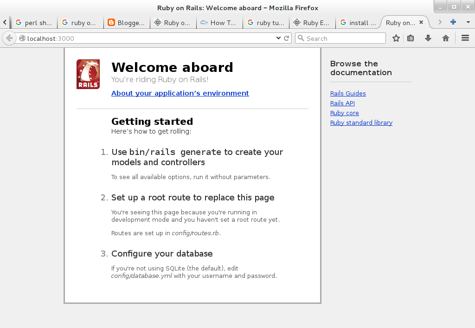Switch to the 'install ...' tab
Screen dimensions: 475x328
point(359,22)
